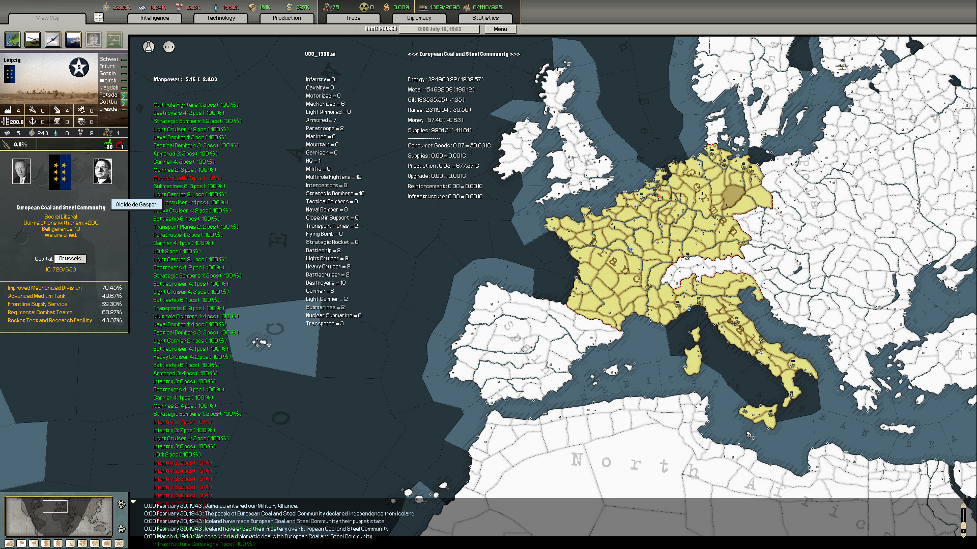Click the Brussels capital button
Viewport: 977px width, 549px height.
(x=70, y=258)
